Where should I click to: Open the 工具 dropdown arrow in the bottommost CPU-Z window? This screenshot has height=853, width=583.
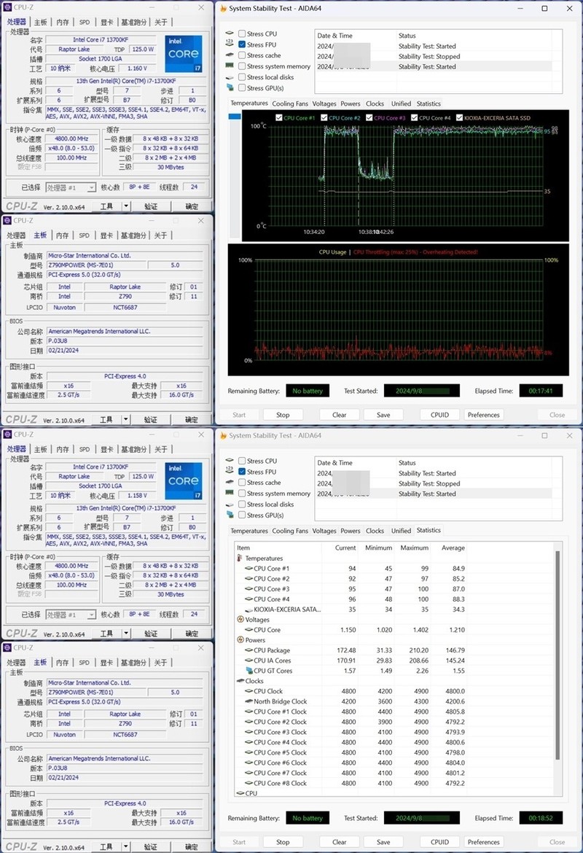(x=125, y=847)
